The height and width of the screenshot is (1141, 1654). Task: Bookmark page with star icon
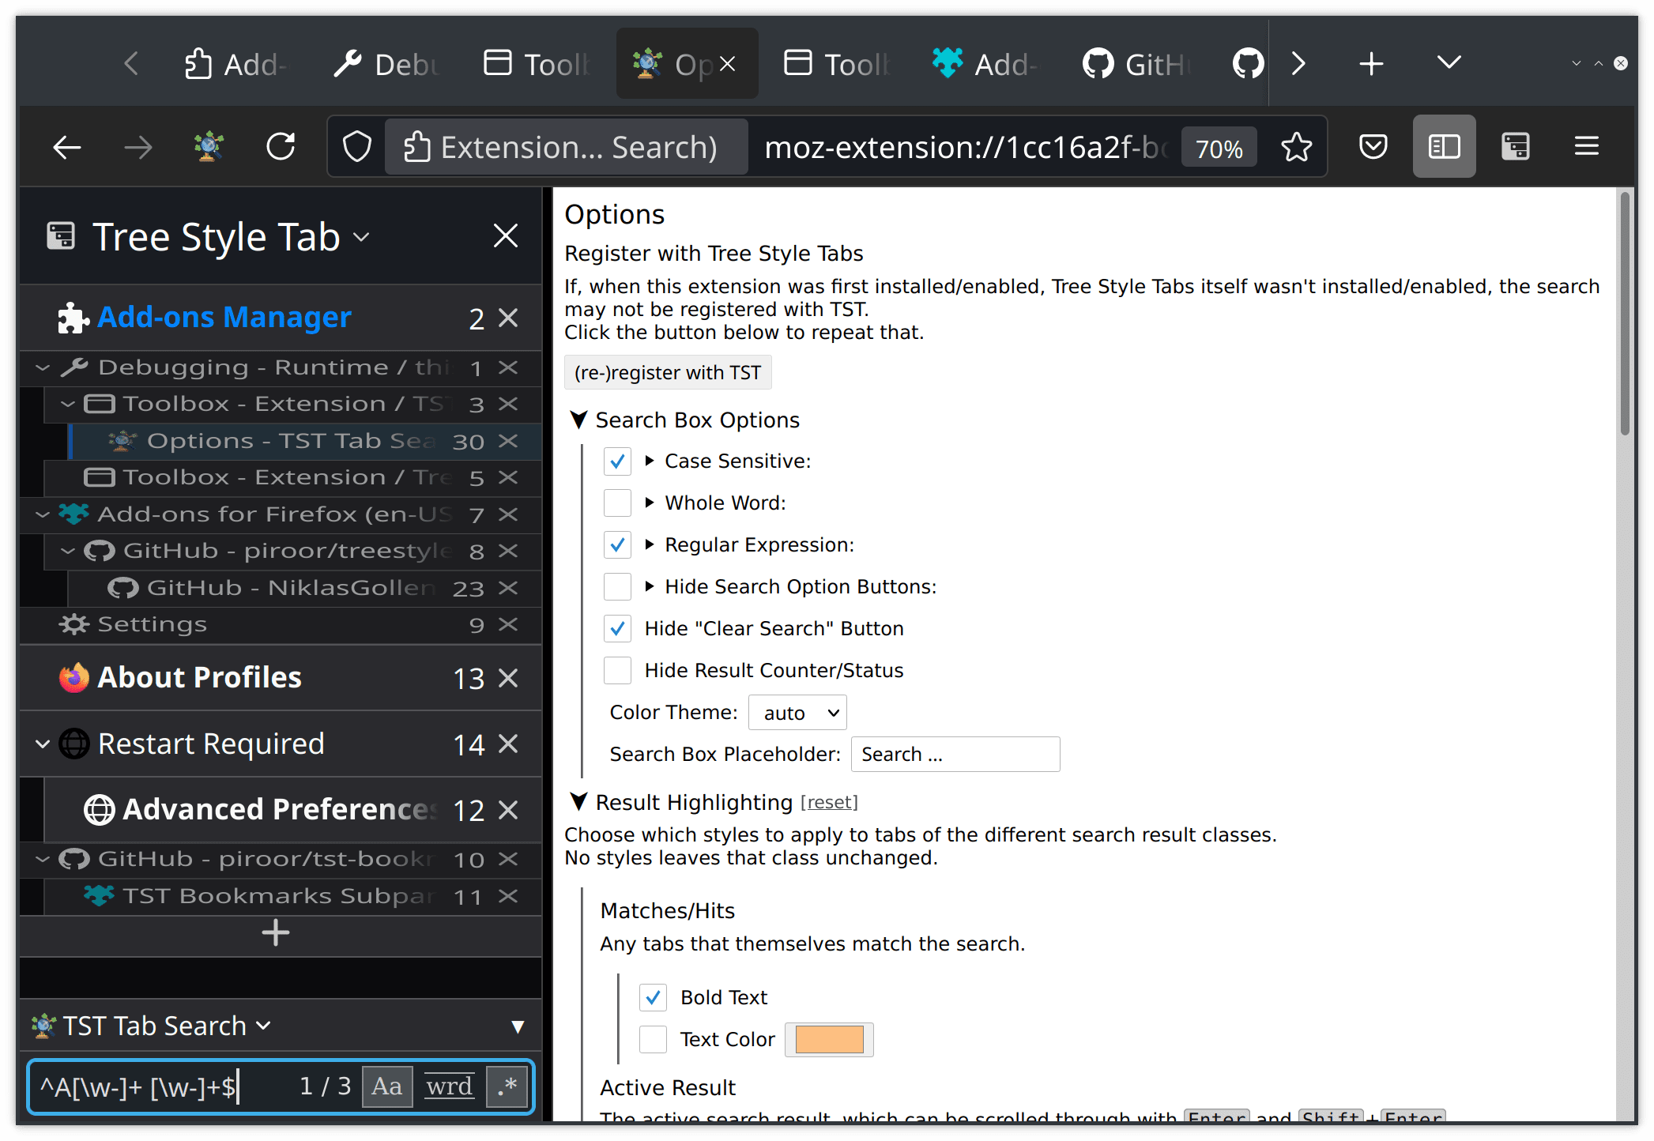[1296, 147]
